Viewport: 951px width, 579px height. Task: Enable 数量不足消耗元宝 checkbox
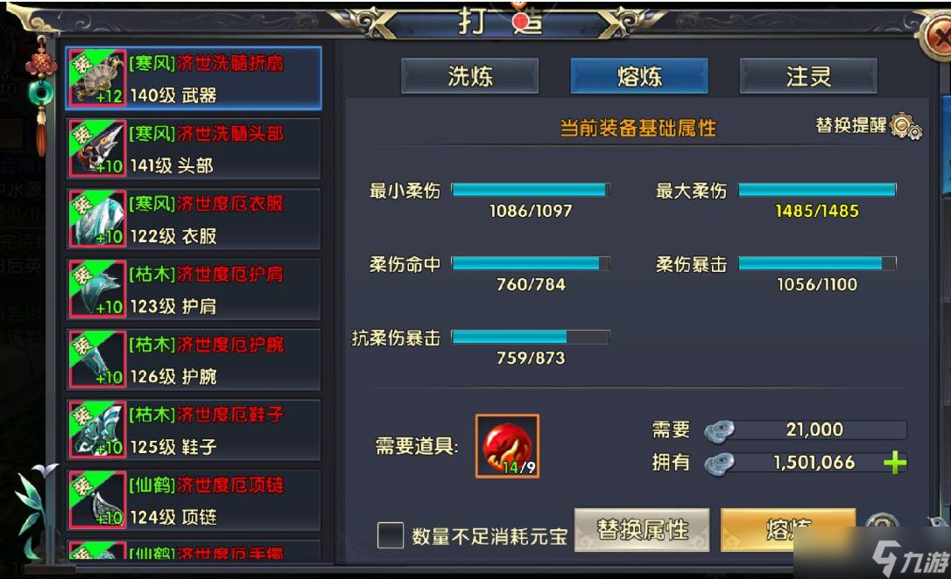(x=390, y=535)
